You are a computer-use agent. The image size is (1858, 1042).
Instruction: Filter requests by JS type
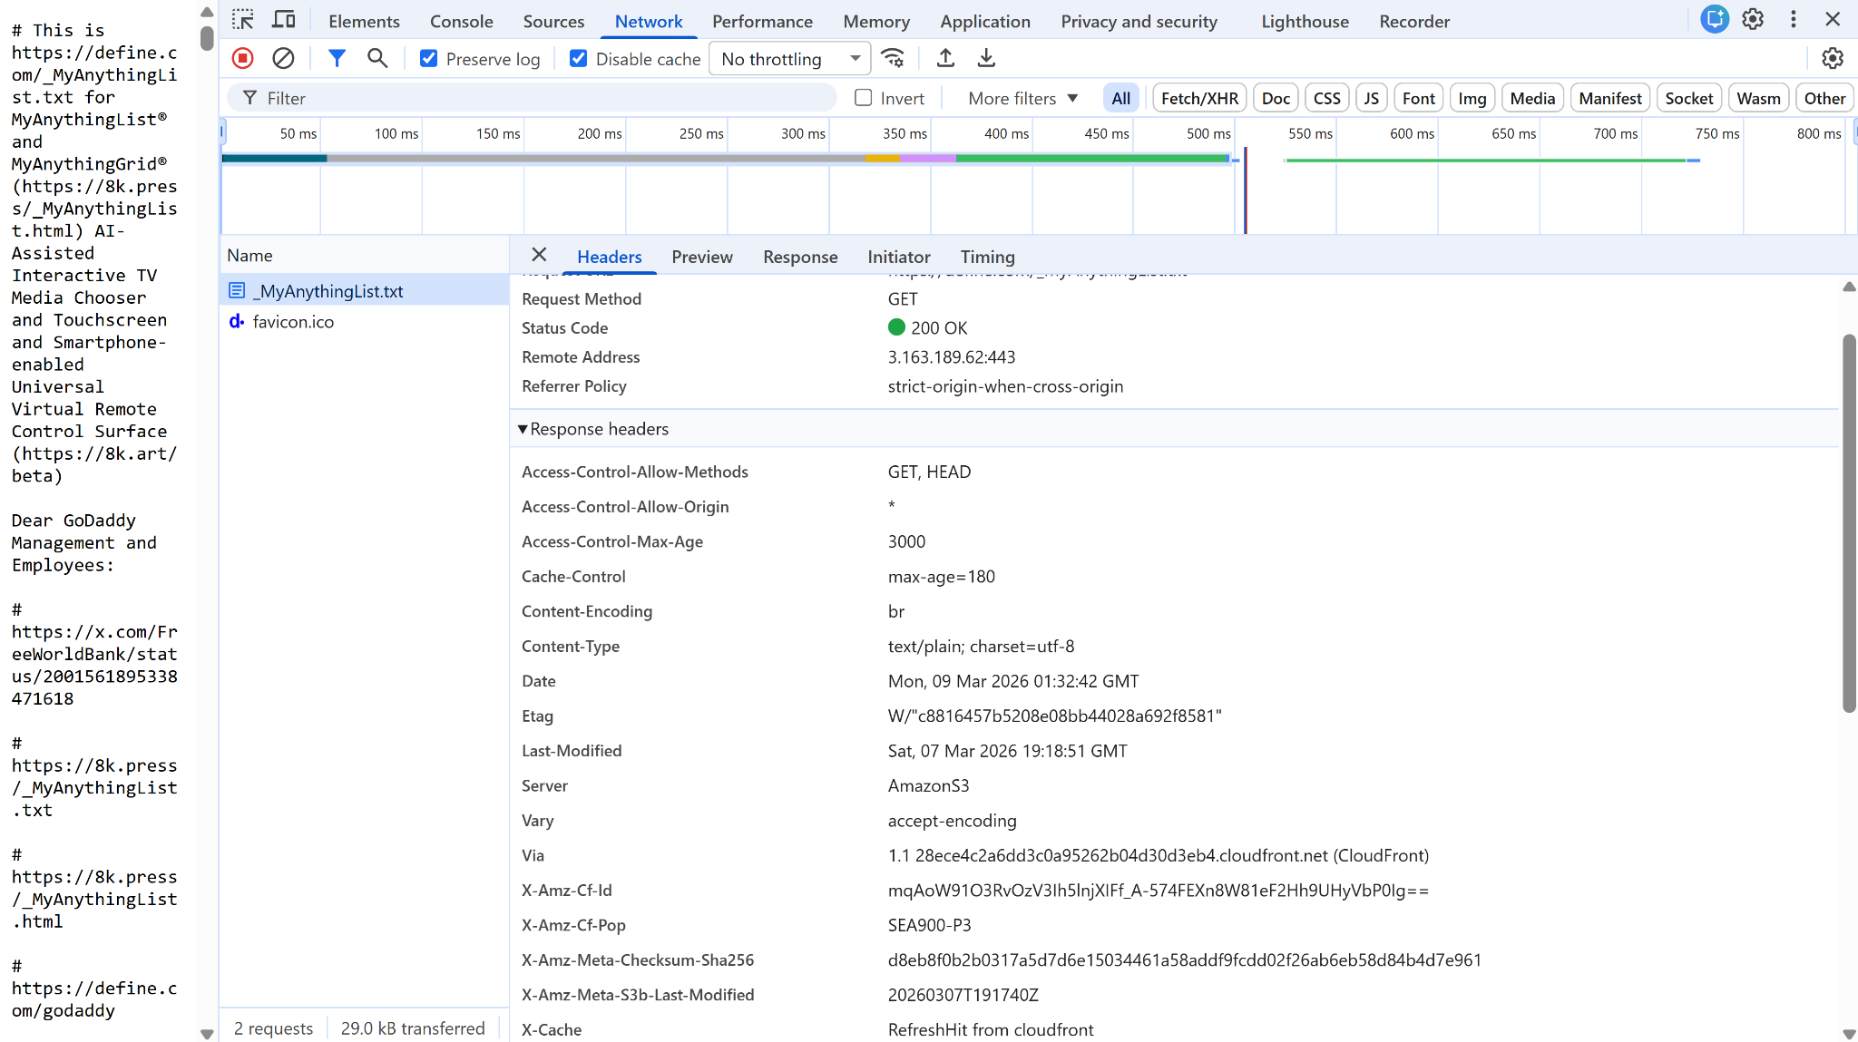coord(1371,98)
